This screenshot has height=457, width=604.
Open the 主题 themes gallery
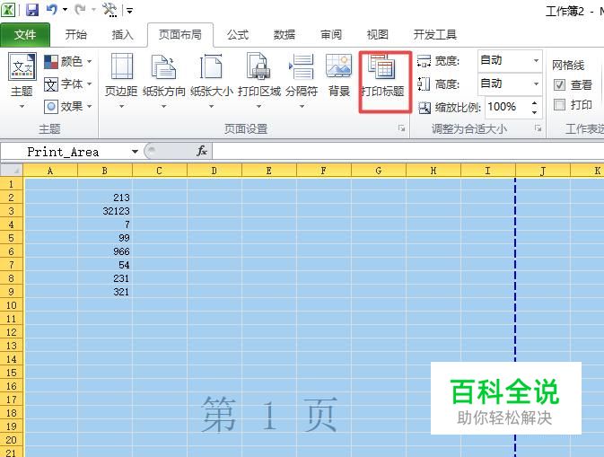tap(22, 81)
